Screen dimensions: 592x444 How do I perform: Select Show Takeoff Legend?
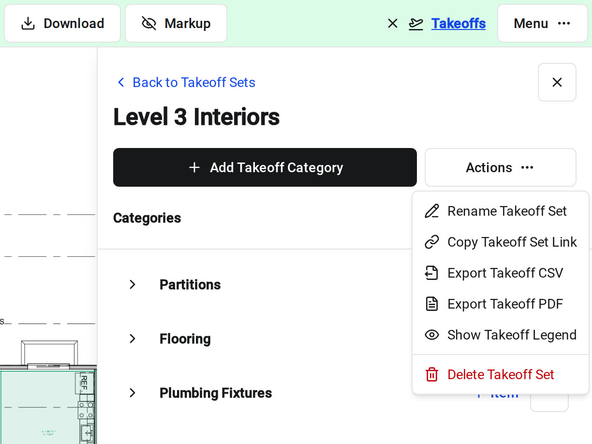coord(501,335)
